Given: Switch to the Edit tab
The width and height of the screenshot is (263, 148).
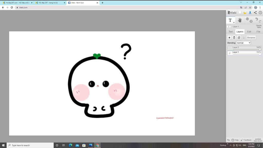Looking at the screenshot, I should point(249,31).
